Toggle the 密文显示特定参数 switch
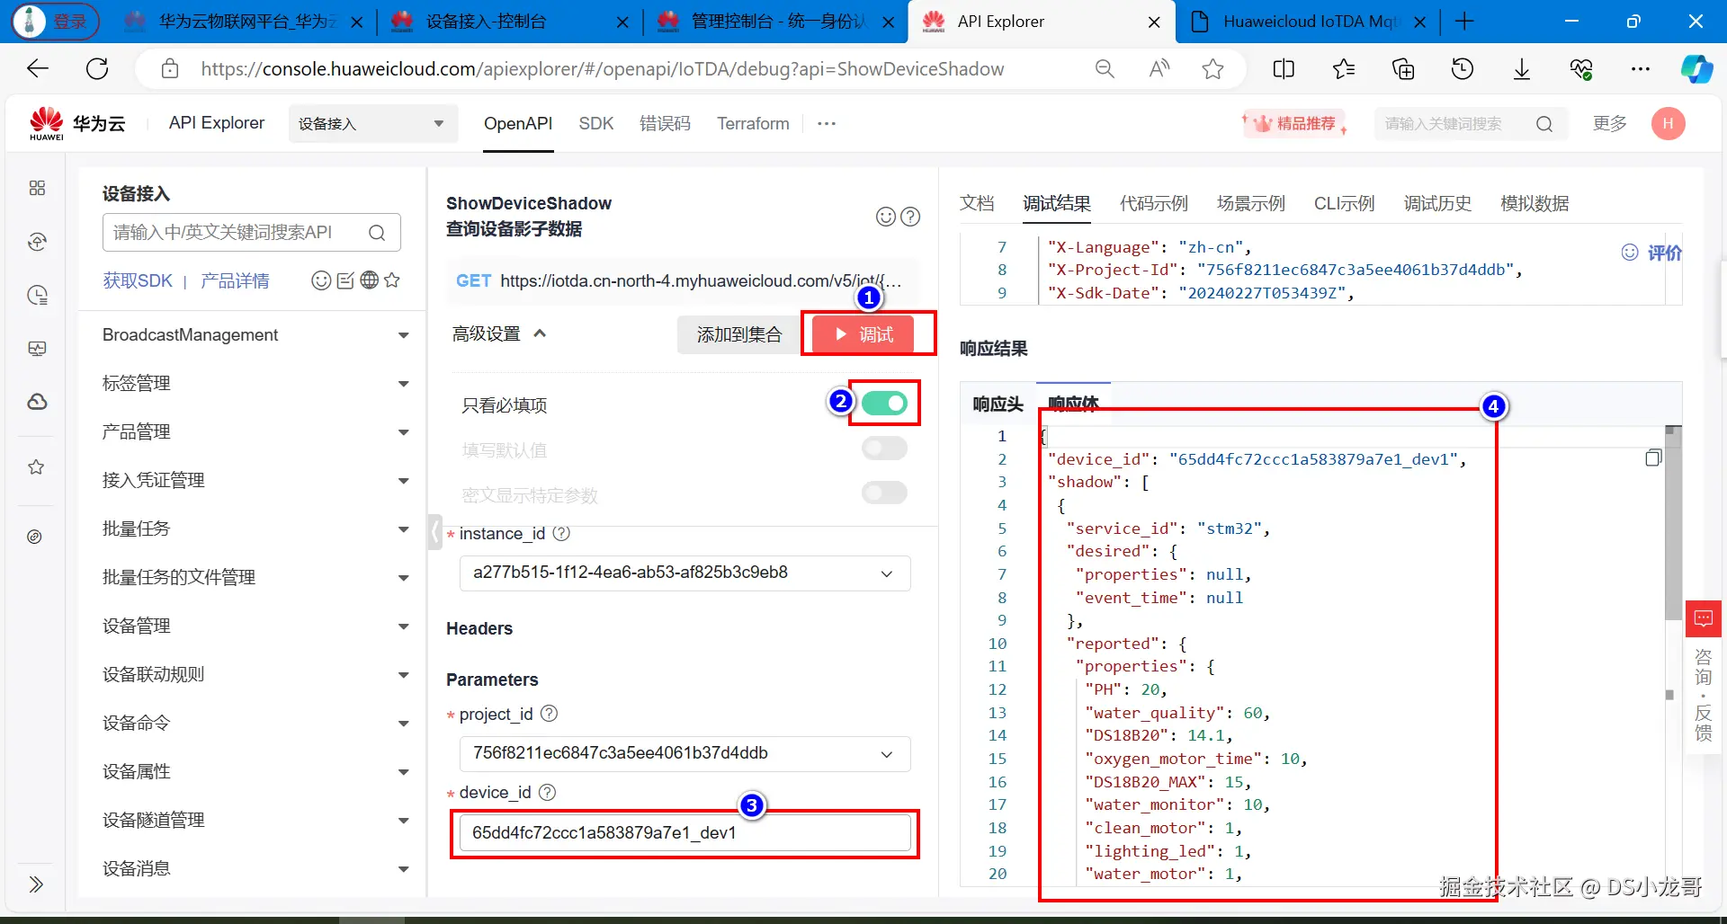Viewport: 1727px width, 924px height. click(x=884, y=493)
